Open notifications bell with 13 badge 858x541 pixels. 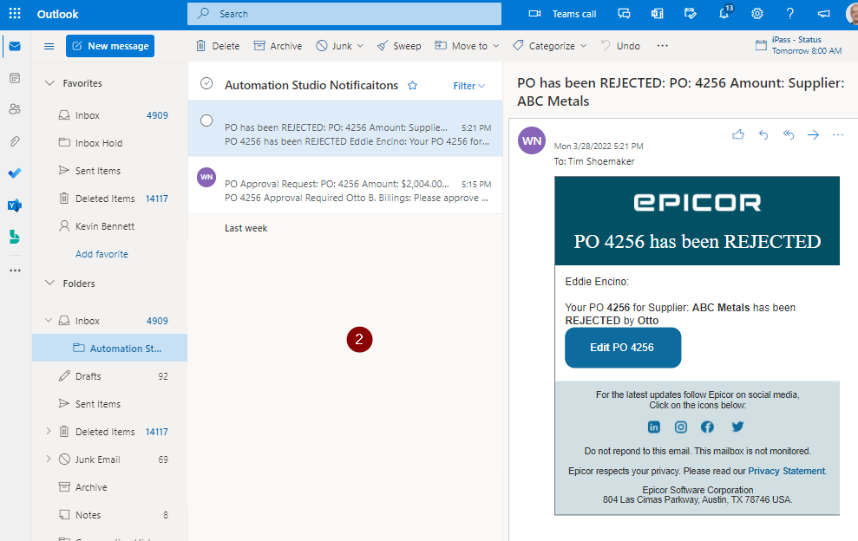[x=724, y=13]
